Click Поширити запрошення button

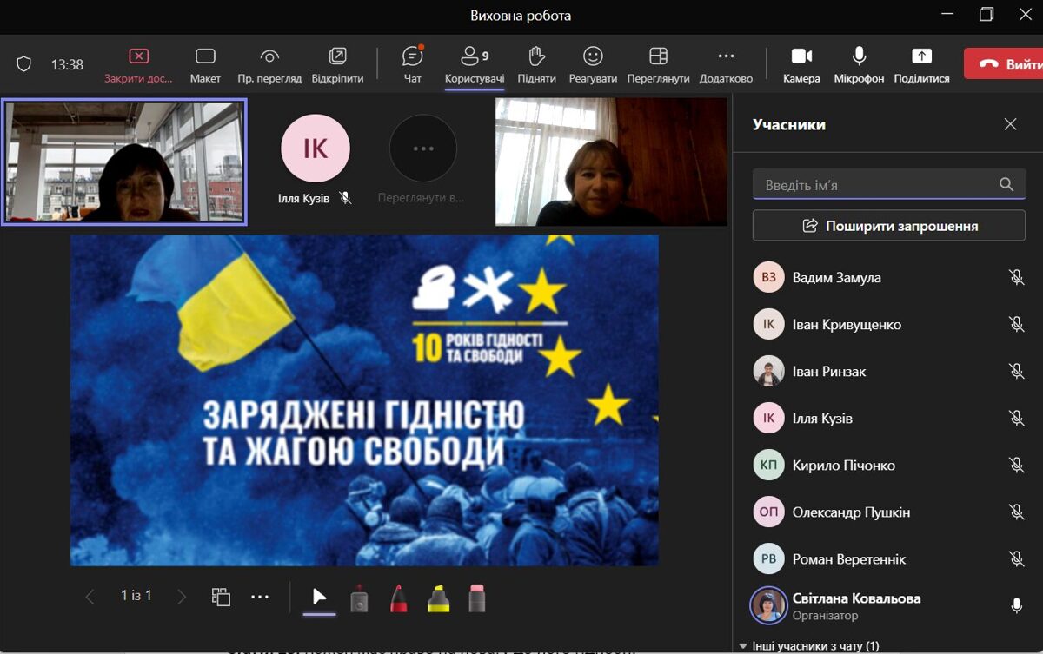tap(888, 226)
